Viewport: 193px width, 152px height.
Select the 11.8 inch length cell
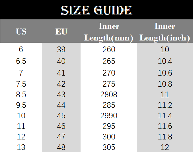click(x=165, y=137)
